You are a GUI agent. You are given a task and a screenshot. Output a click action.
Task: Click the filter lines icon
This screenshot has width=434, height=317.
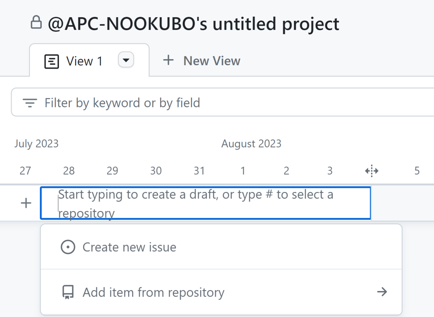30,103
